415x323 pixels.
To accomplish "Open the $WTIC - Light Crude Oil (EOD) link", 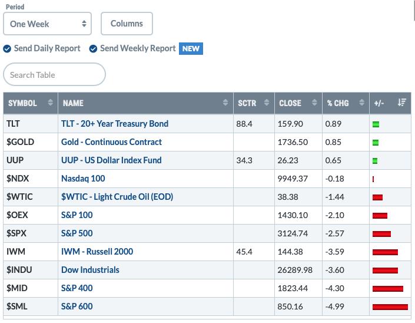I will pos(117,197).
